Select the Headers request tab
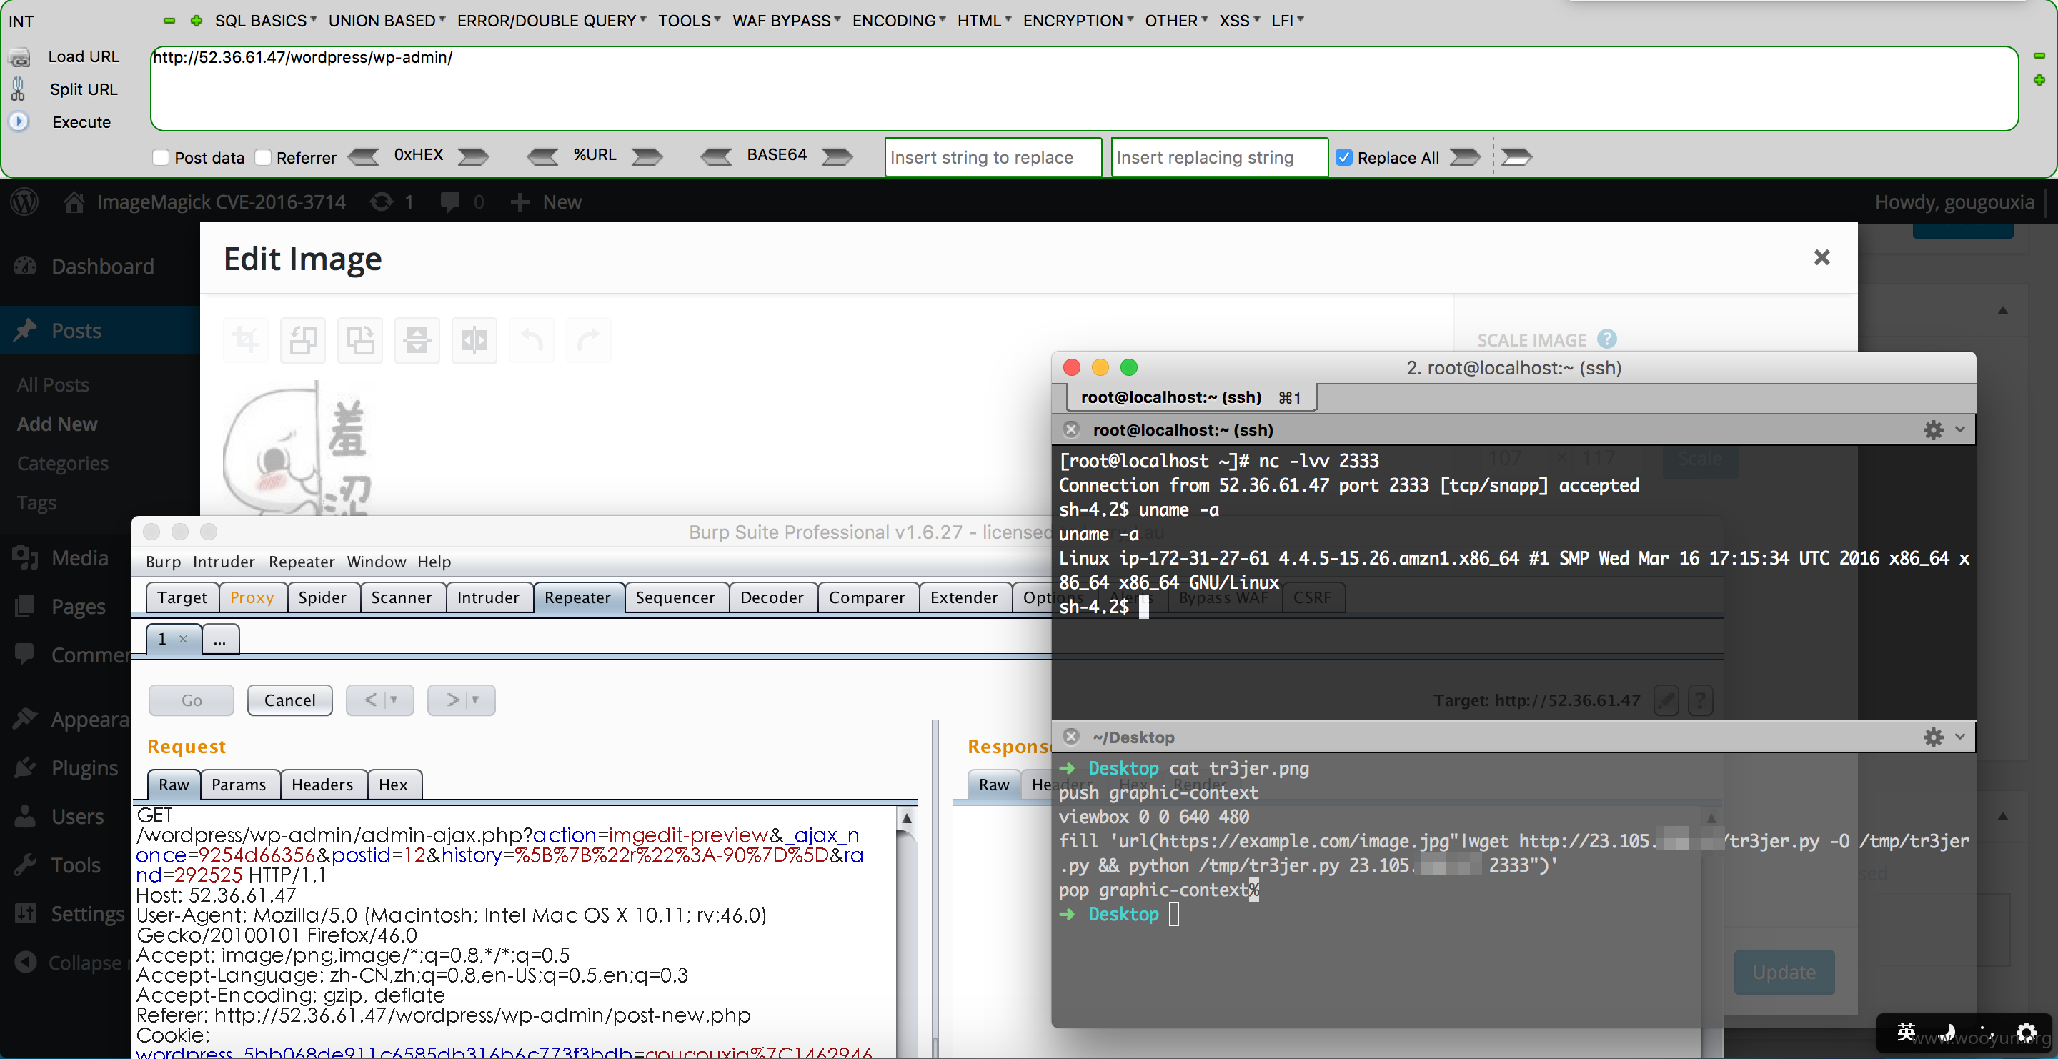The width and height of the screenshot is (2058, 1059). click(322, 785)
